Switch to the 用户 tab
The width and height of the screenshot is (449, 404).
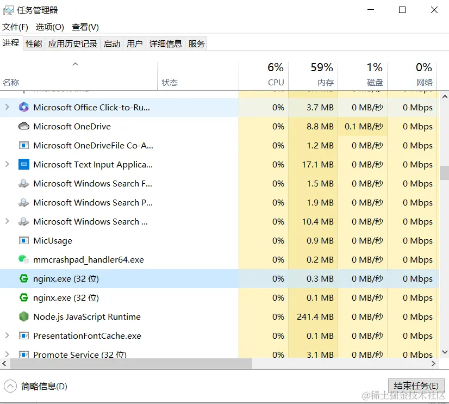click(135, 44)
